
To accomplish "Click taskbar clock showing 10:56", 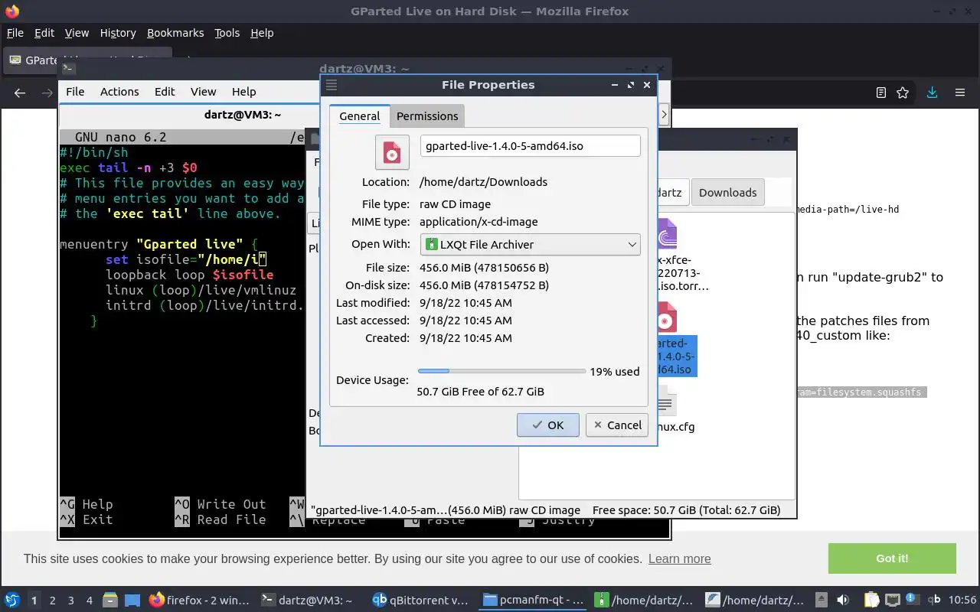I will (x=962, y=601).
